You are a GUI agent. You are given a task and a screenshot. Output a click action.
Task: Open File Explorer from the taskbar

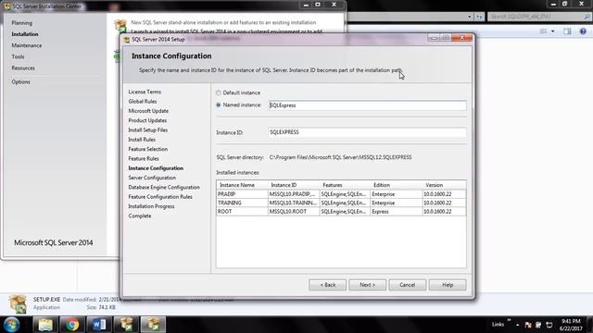(x=45, y=325)
